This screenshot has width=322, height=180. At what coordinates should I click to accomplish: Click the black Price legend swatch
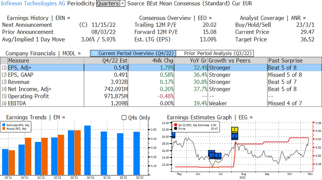[175, 129]
